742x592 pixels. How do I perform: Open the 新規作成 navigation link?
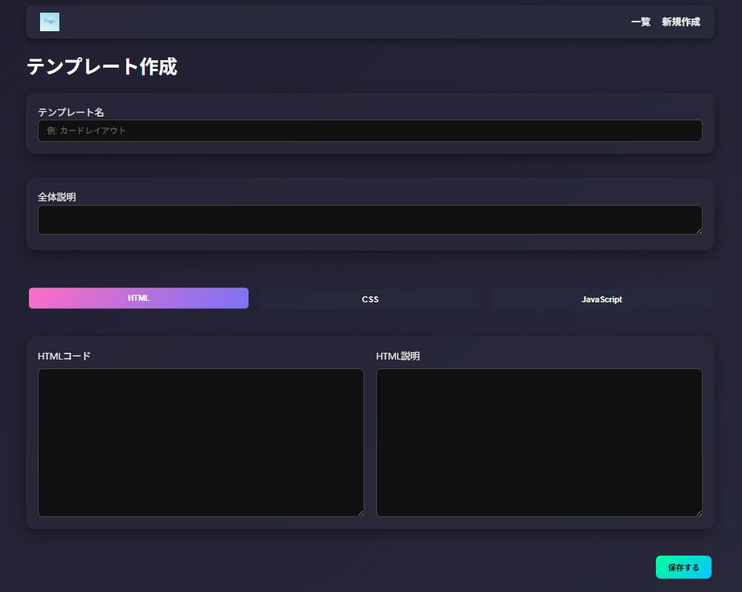(x=680, y=22)
